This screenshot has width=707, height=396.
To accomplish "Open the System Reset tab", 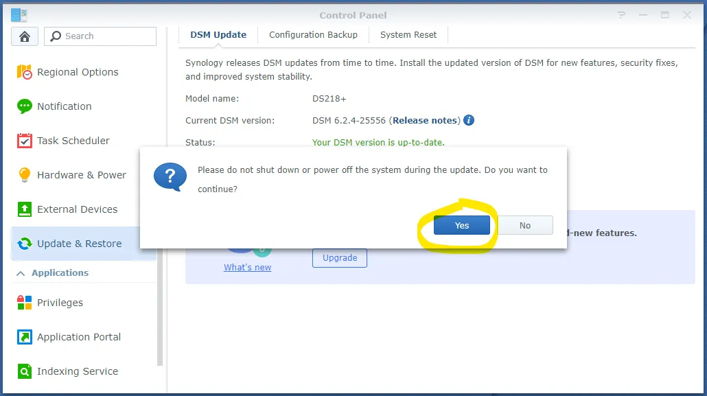I will point(408,35).
